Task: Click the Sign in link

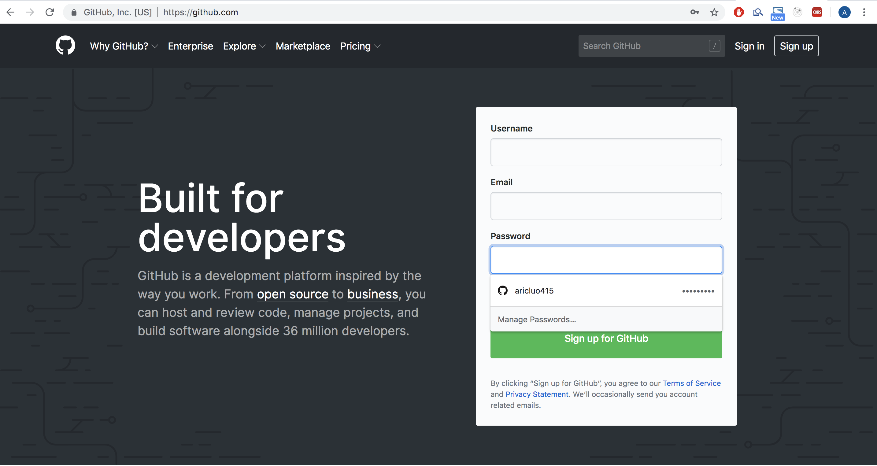Action: tap(749, 46)
